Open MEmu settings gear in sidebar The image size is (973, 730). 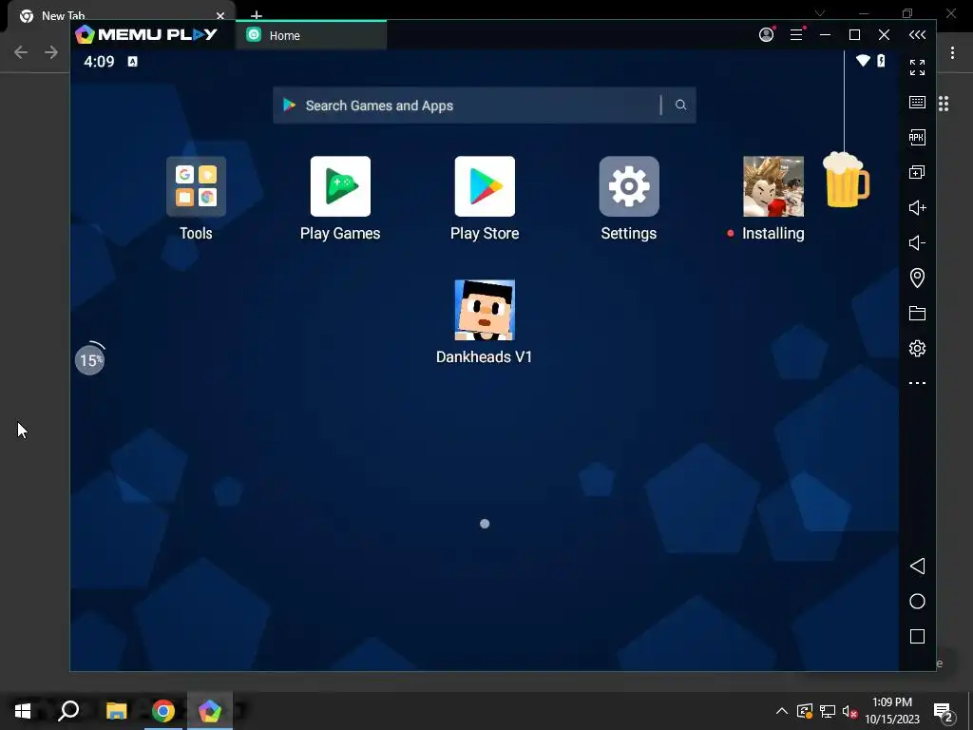pos(917,348)
